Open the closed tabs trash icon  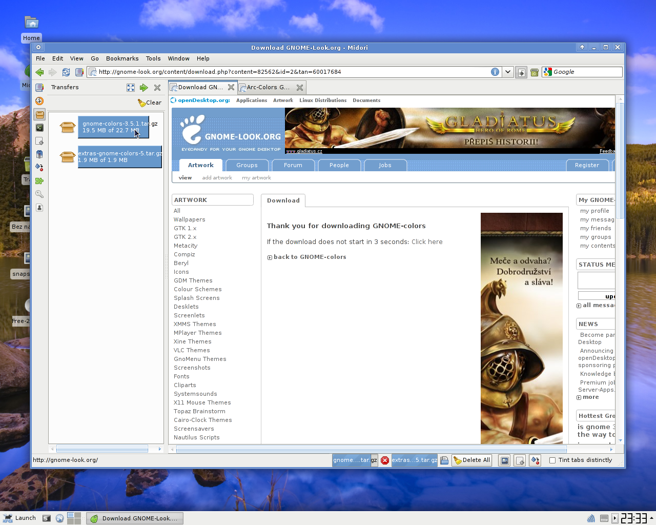535,72
